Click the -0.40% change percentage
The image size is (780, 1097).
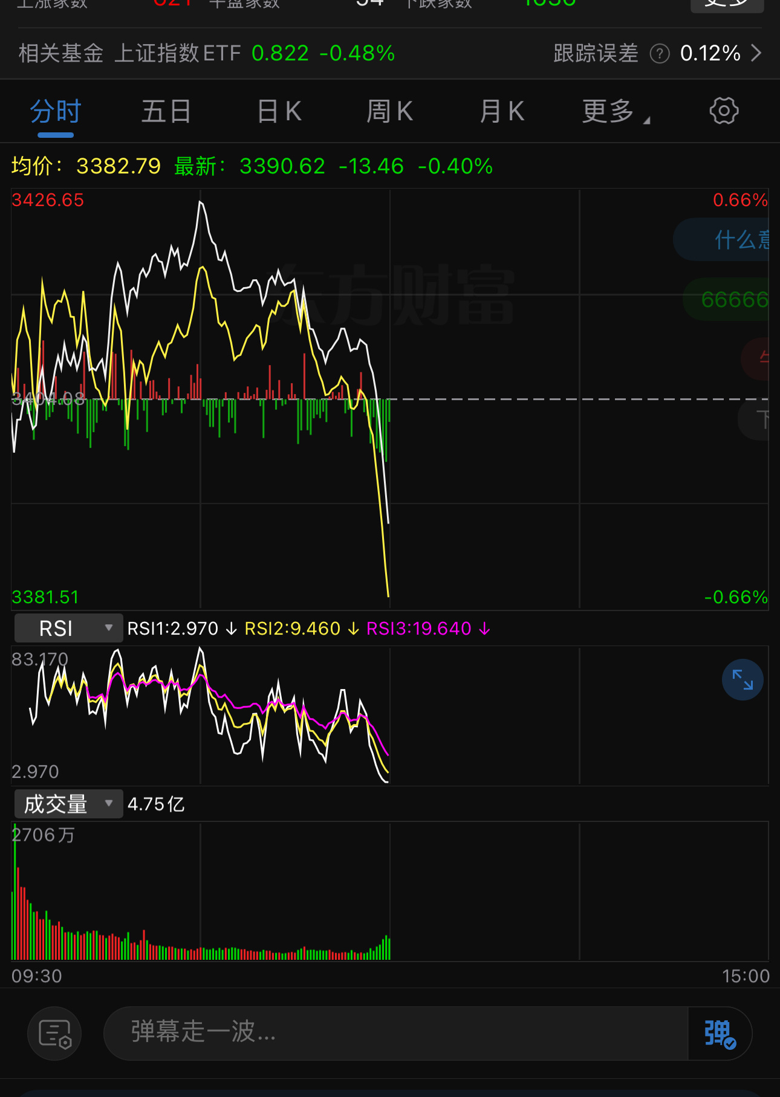[455, 166]
